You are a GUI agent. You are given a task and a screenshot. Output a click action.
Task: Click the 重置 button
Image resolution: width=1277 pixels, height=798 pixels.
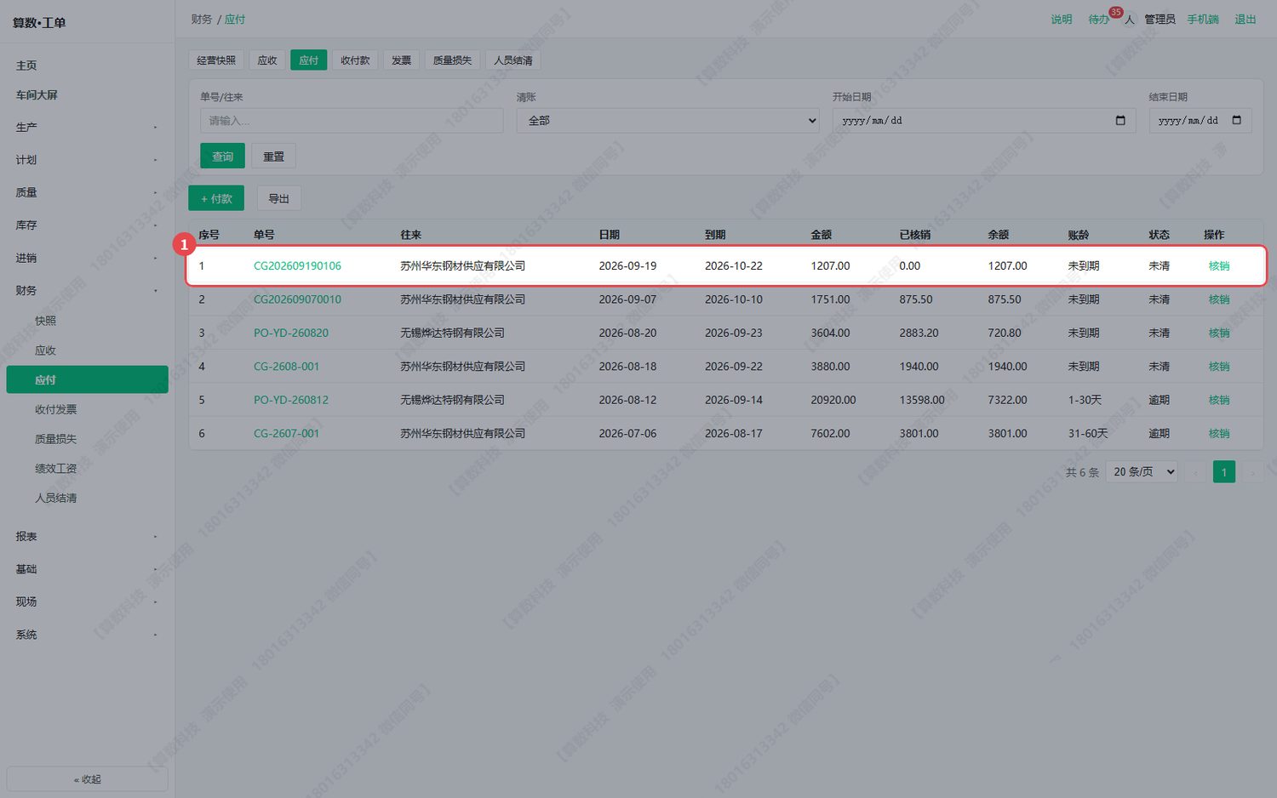pos(273,157)
